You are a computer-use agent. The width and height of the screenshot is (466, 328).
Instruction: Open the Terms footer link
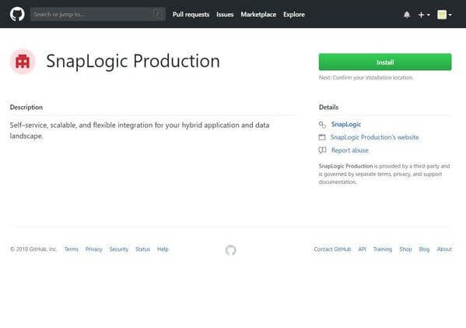pyautogui.click(x=72, y=249)
